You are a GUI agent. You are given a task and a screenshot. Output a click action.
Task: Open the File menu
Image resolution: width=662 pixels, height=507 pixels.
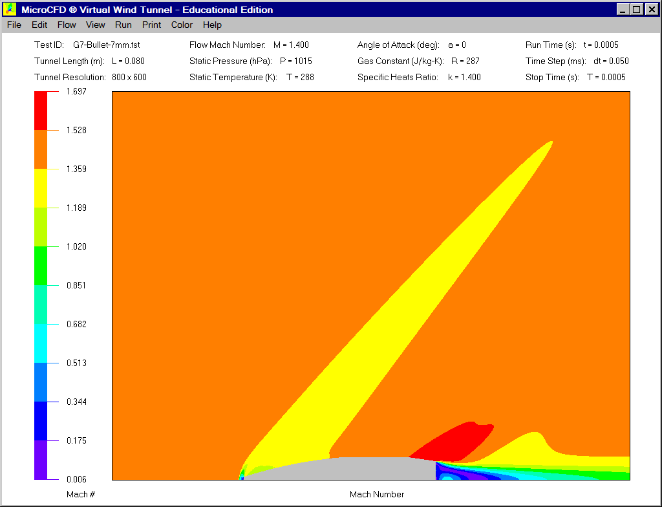click(14, 25)
